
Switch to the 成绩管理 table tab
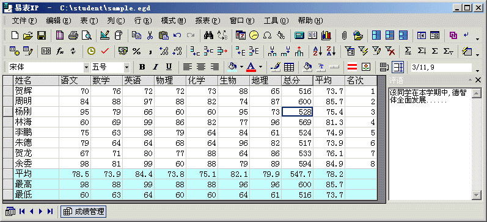tap(84, 212)
